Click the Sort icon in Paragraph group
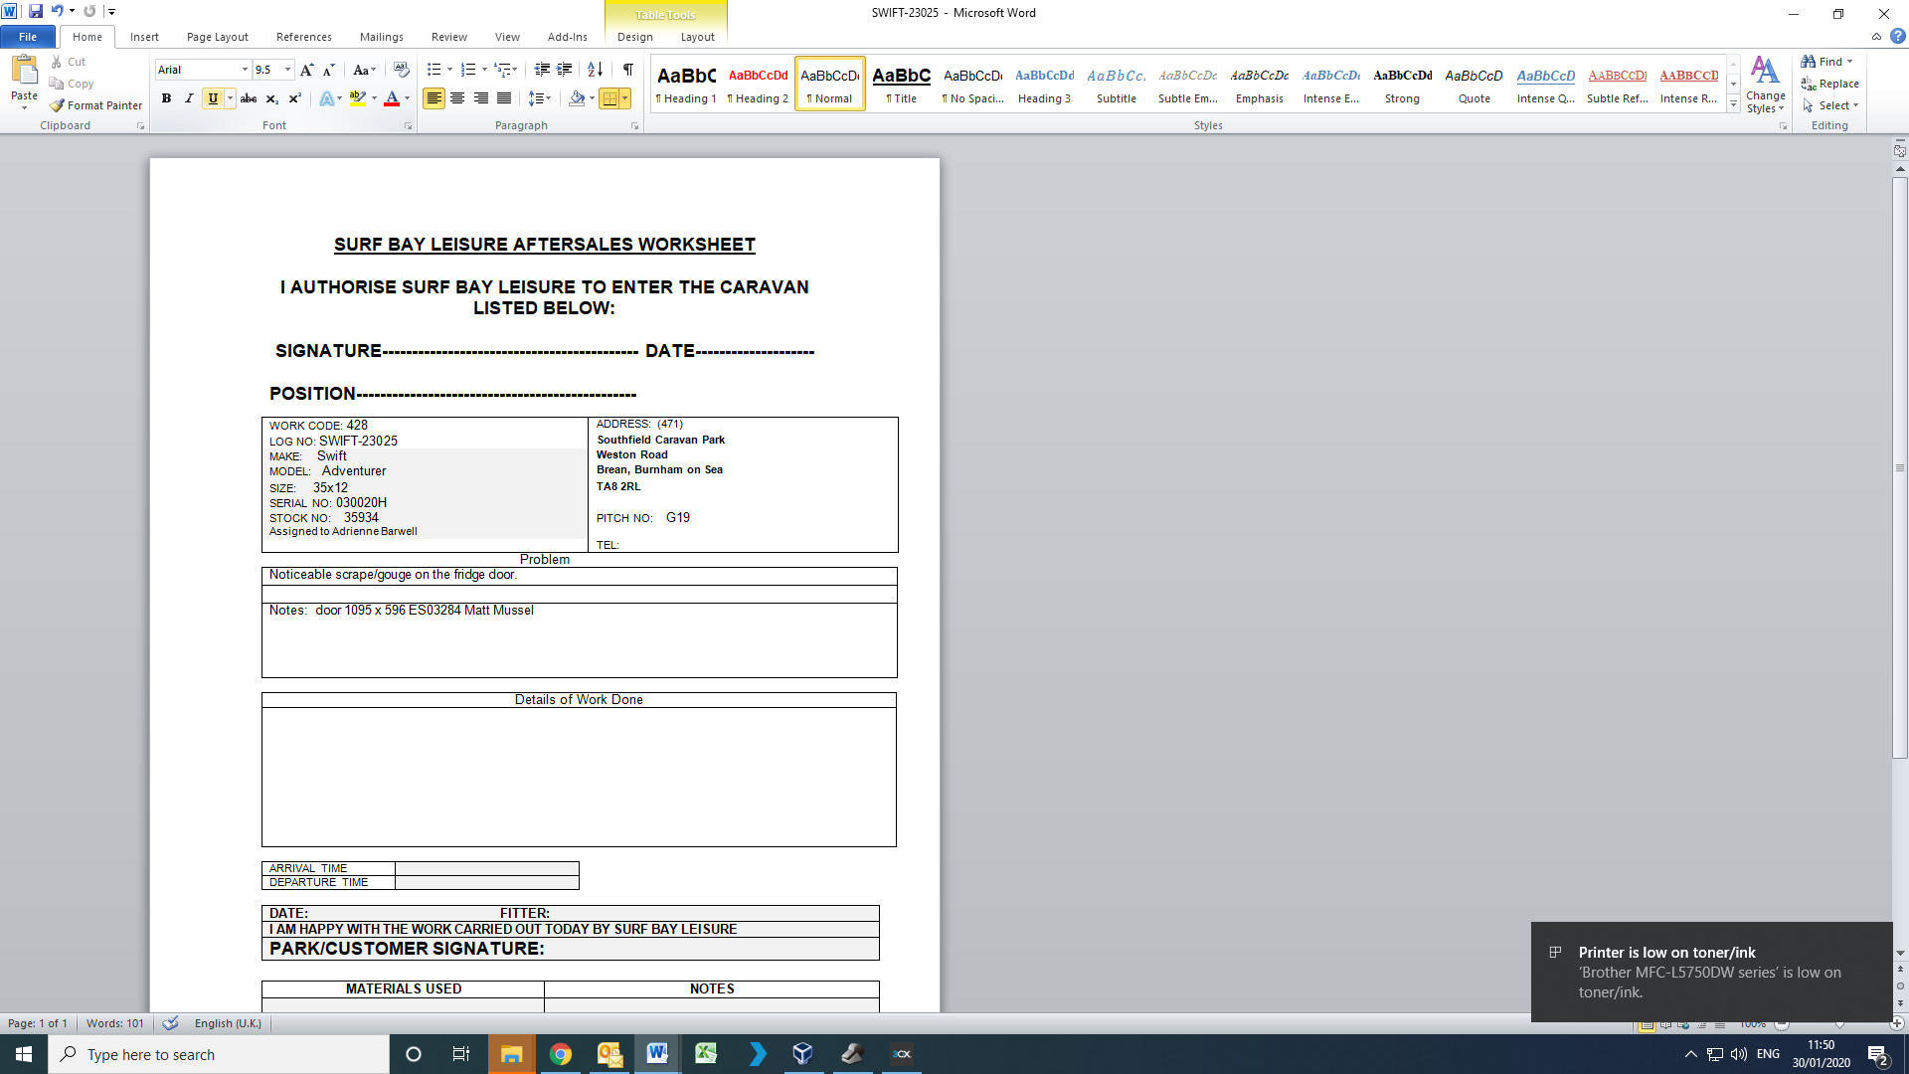This screenshot has height=1074, width=1909. tap(595, 70)
